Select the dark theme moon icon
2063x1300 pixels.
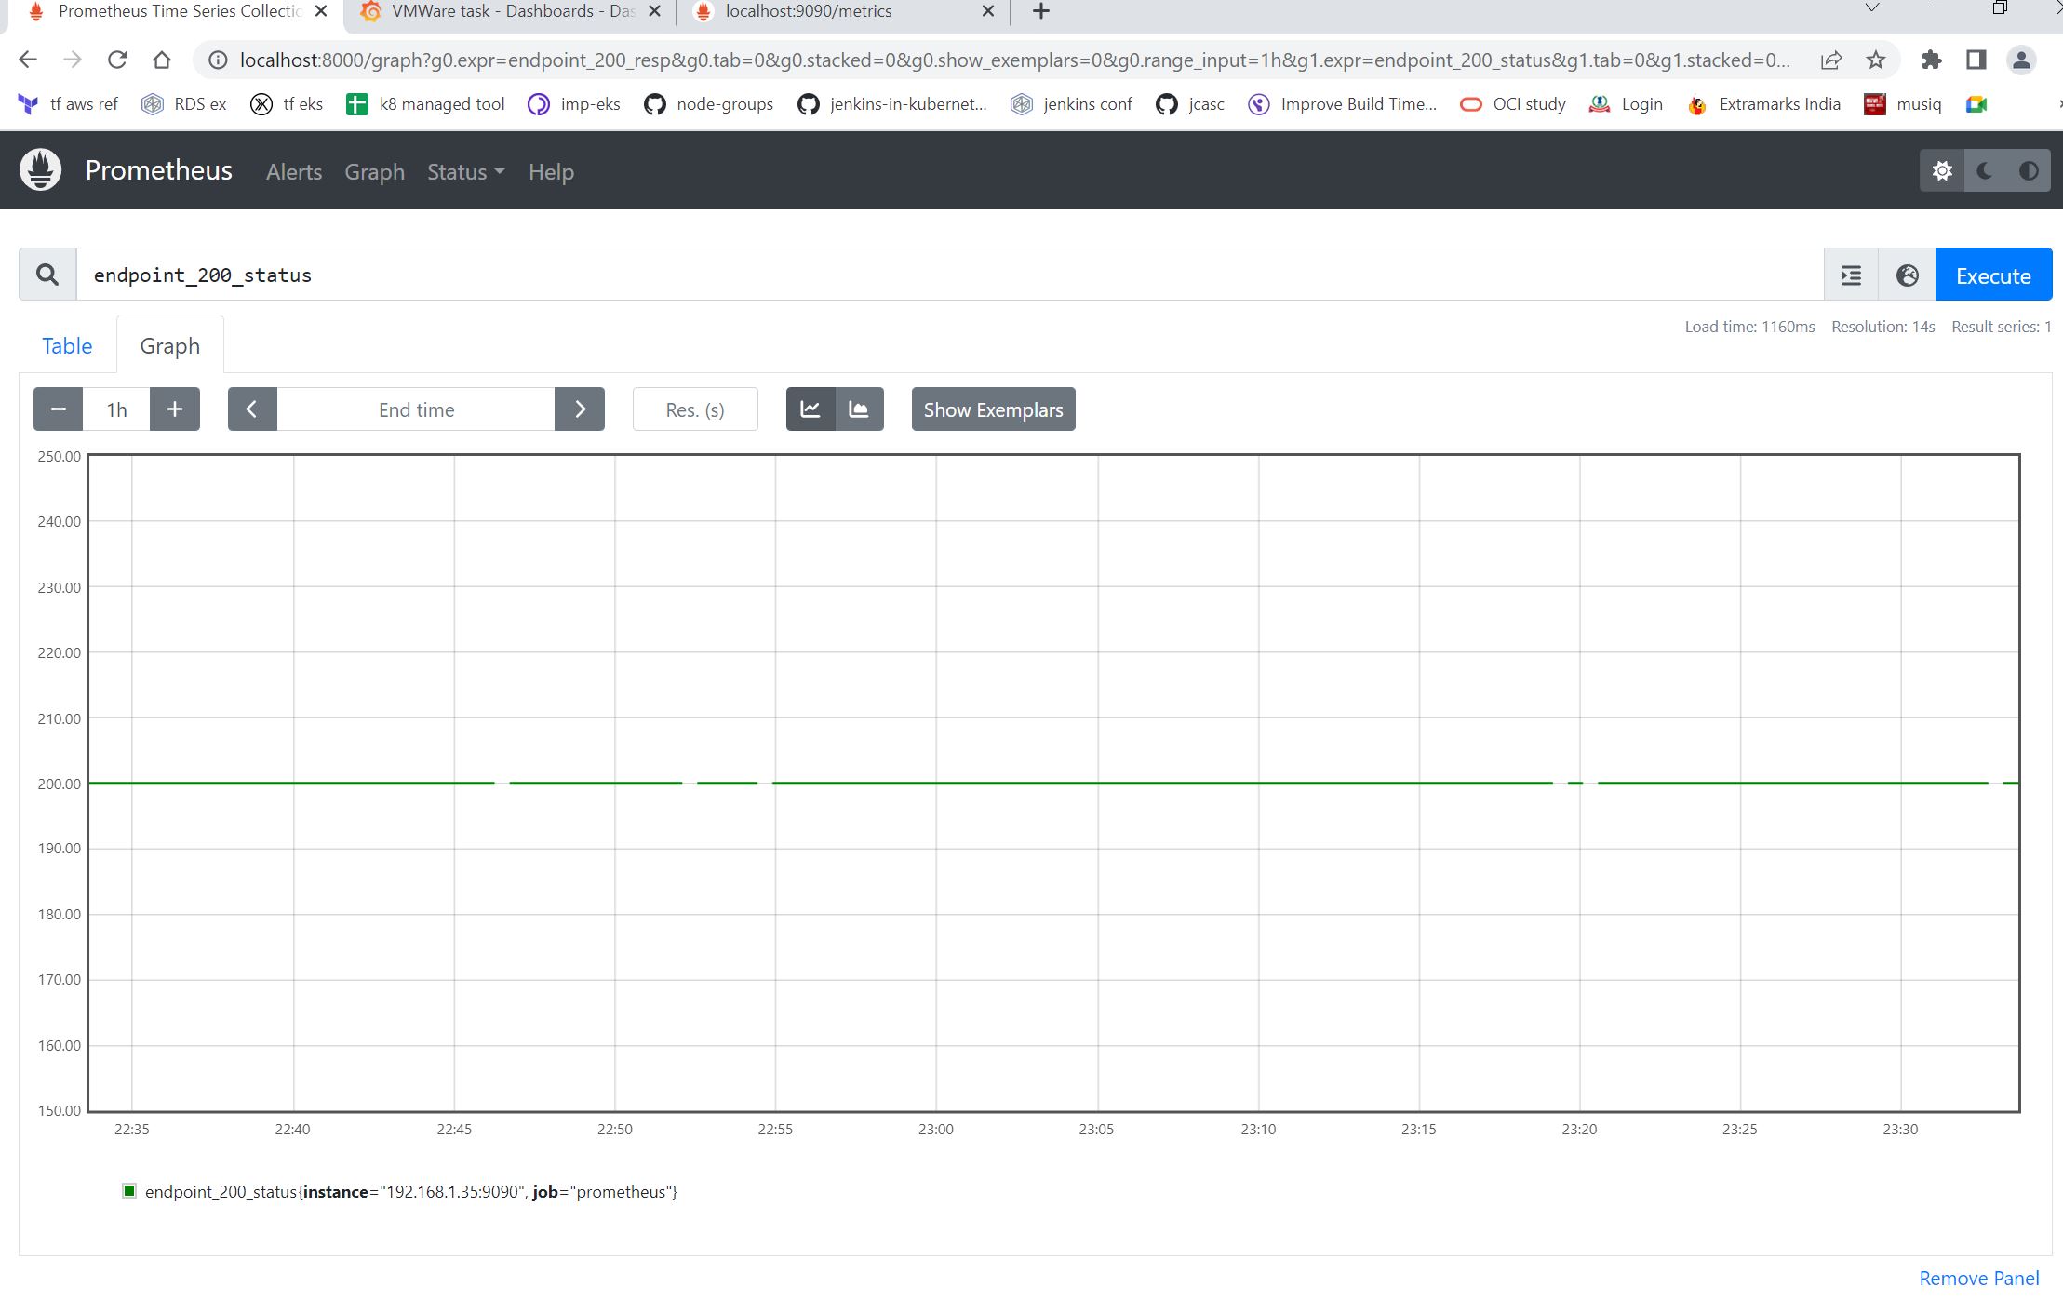pos(1985,171)
